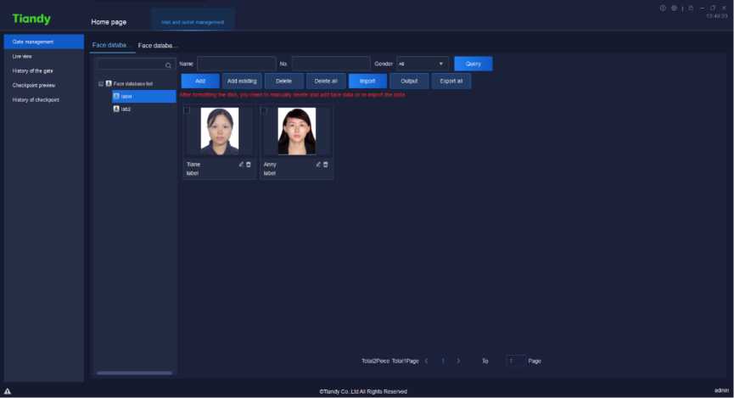Open the help icon in the title bar
This screenshot has height=398, width=734.
click(x=663, y=8)
